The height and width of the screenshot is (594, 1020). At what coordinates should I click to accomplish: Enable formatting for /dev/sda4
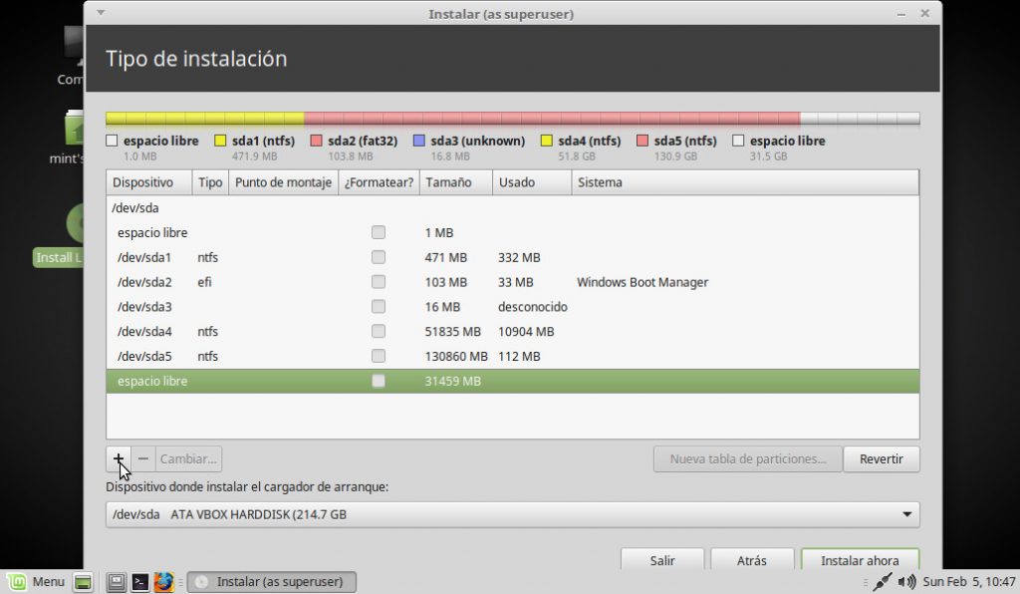(x=379, y=332)
